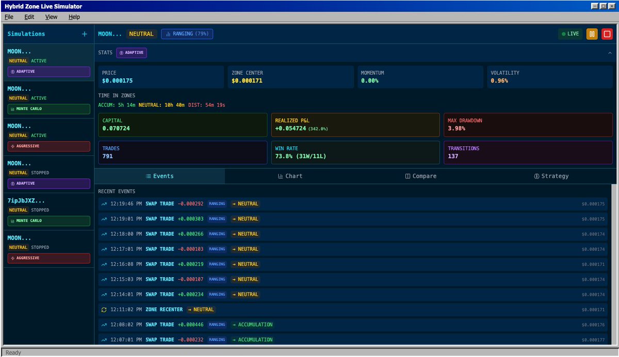This screenshot has height=357, width=619.
Task: Switch to the Chart tab
Action: (x=290, y=176)
